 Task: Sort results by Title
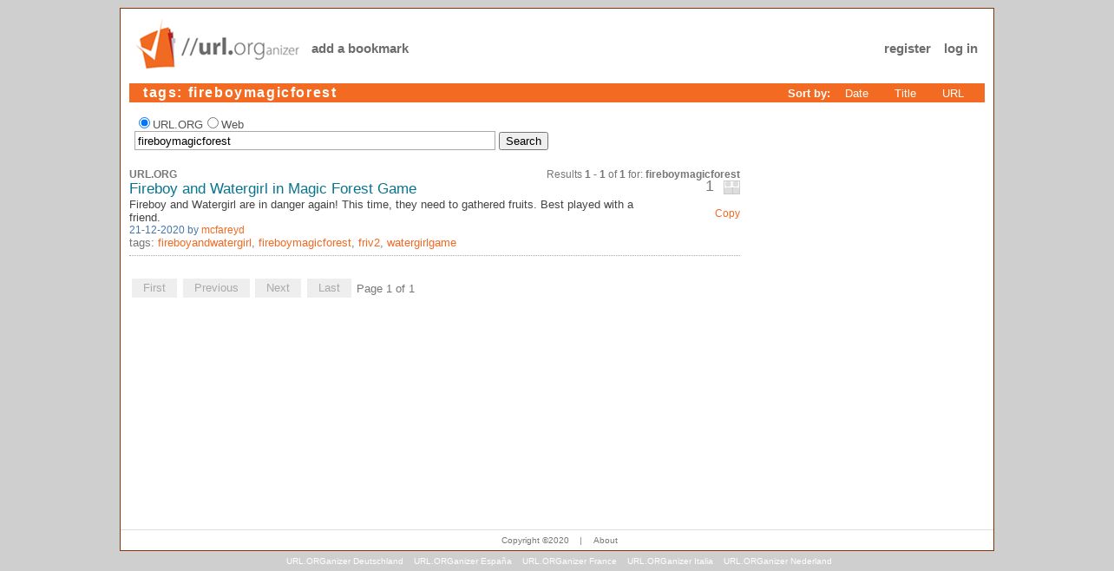pos(905,94)
